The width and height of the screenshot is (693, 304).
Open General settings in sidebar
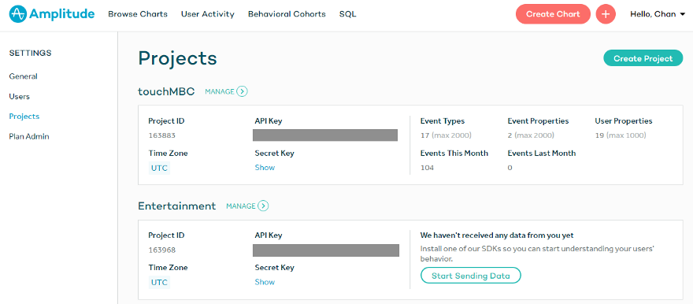click(24, 76)
